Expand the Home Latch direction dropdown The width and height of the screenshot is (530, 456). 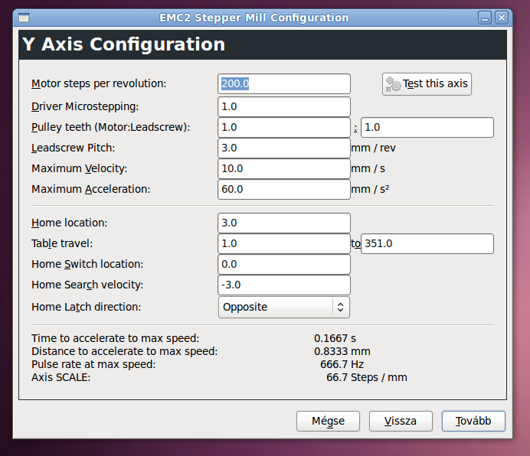[x=284, y=307]
